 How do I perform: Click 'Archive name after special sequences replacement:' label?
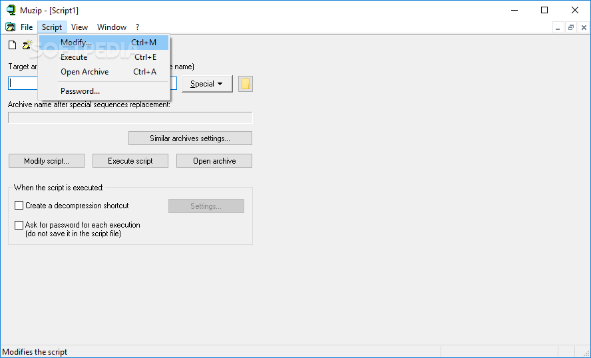click(89, 104)
